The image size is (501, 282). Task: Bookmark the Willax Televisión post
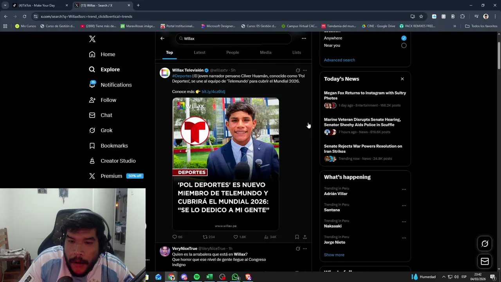point(297,237)
